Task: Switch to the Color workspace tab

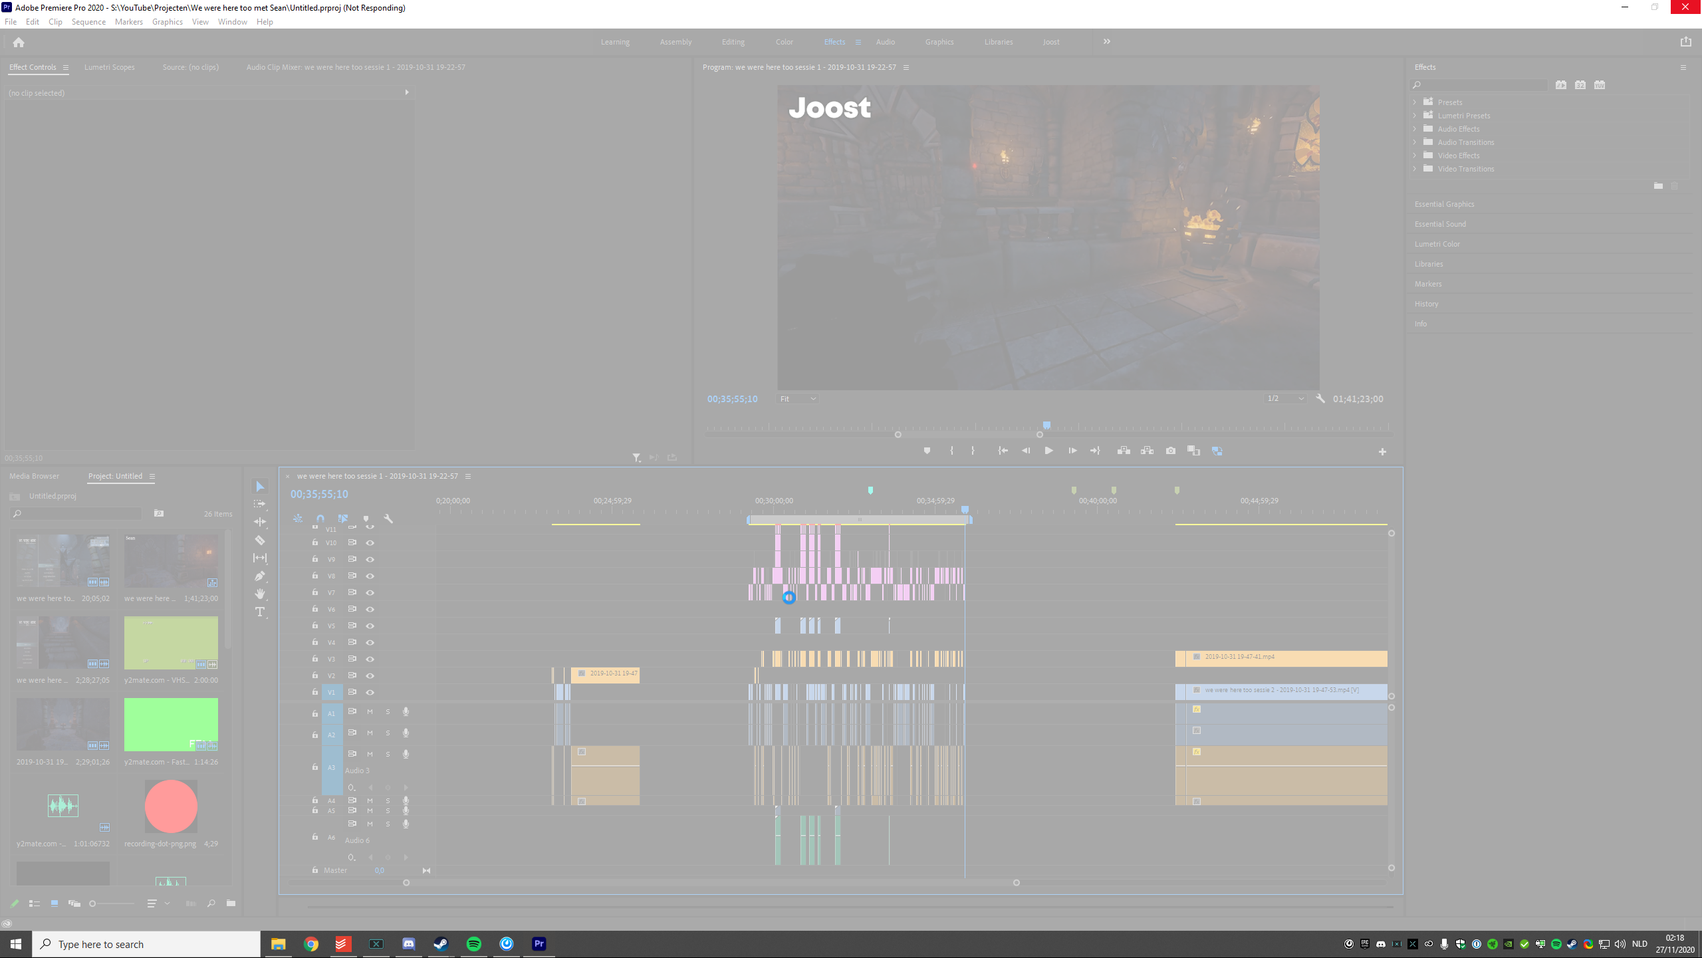Action: [x=784, y=42]
